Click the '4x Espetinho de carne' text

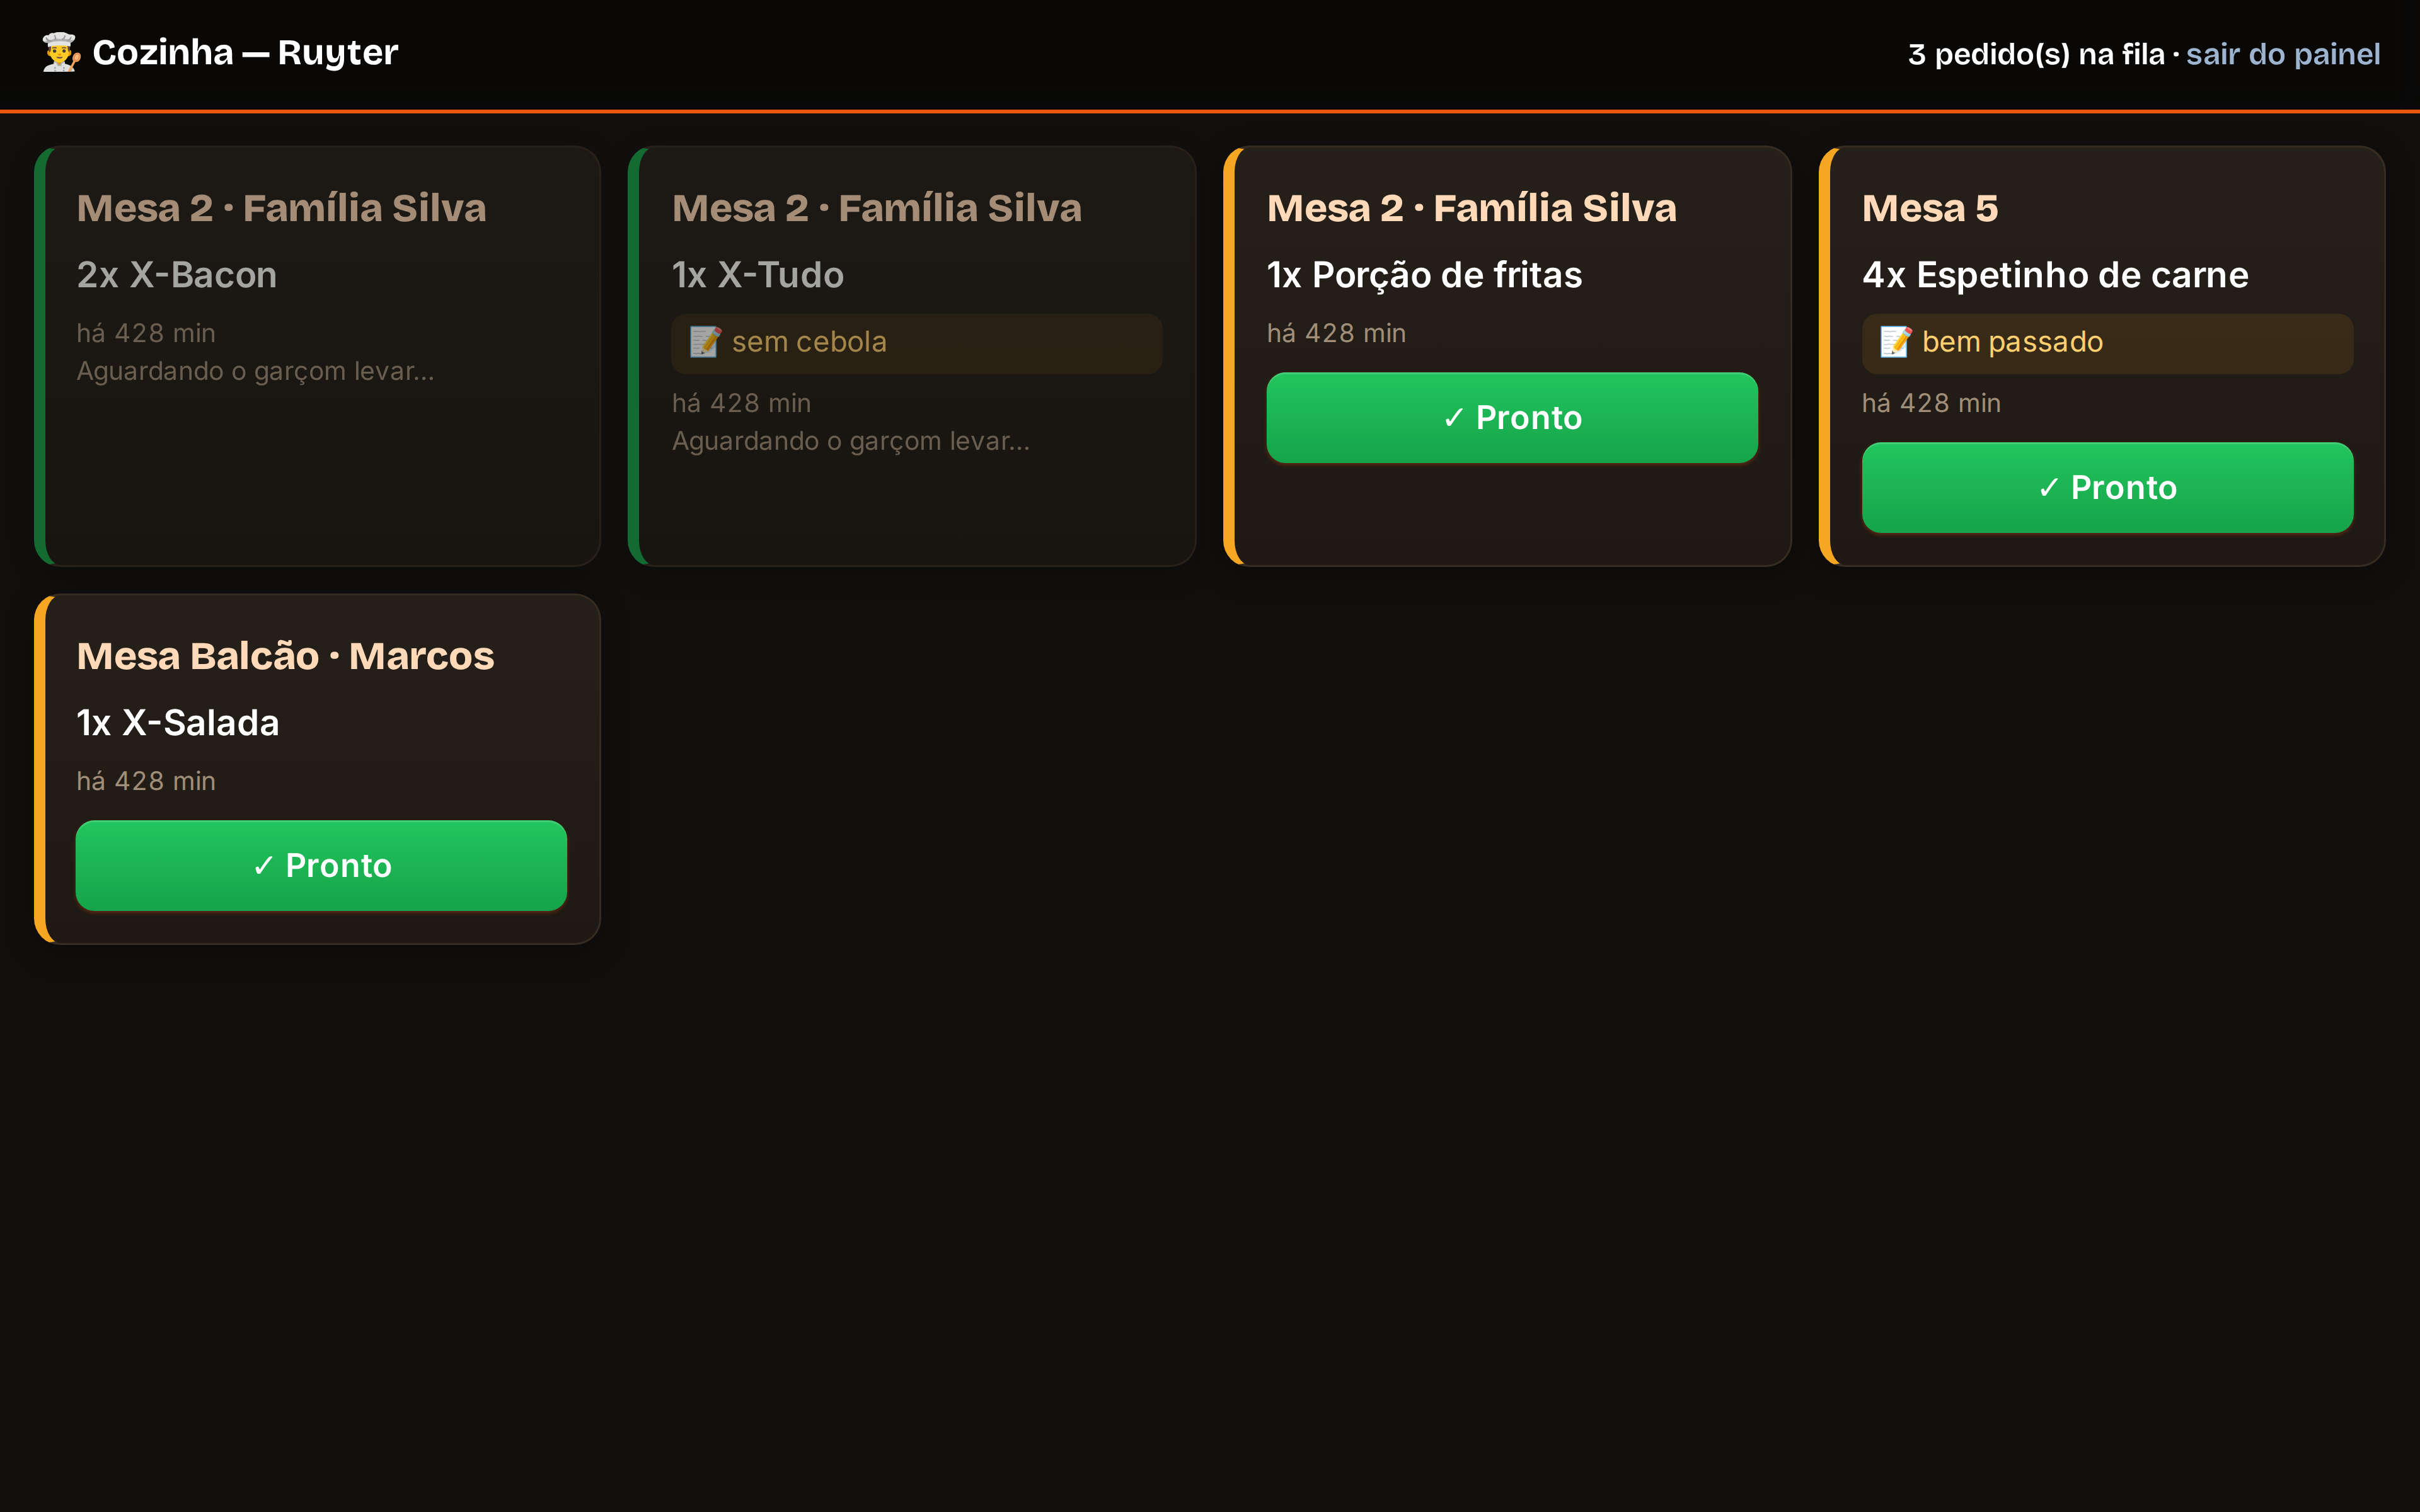(2055, 275)
